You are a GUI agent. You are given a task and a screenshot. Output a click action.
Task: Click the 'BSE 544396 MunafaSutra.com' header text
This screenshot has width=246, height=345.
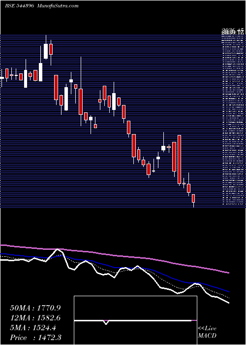pos(42,6)
